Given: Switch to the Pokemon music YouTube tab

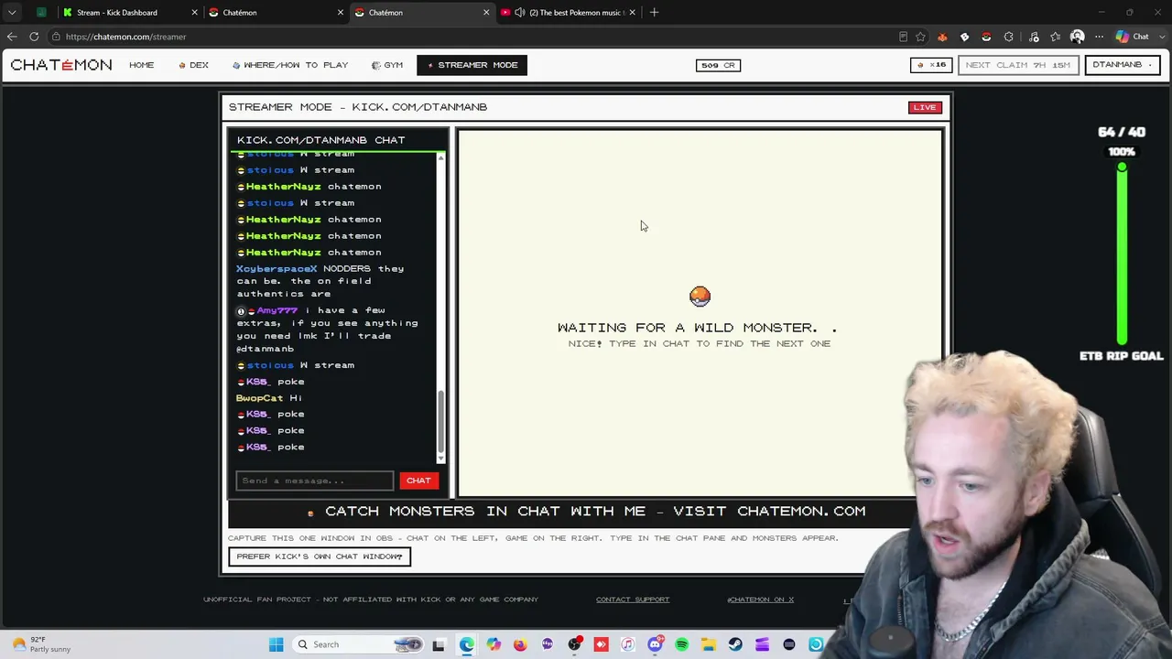Looking at the screenshot, I should pos(569,12).
